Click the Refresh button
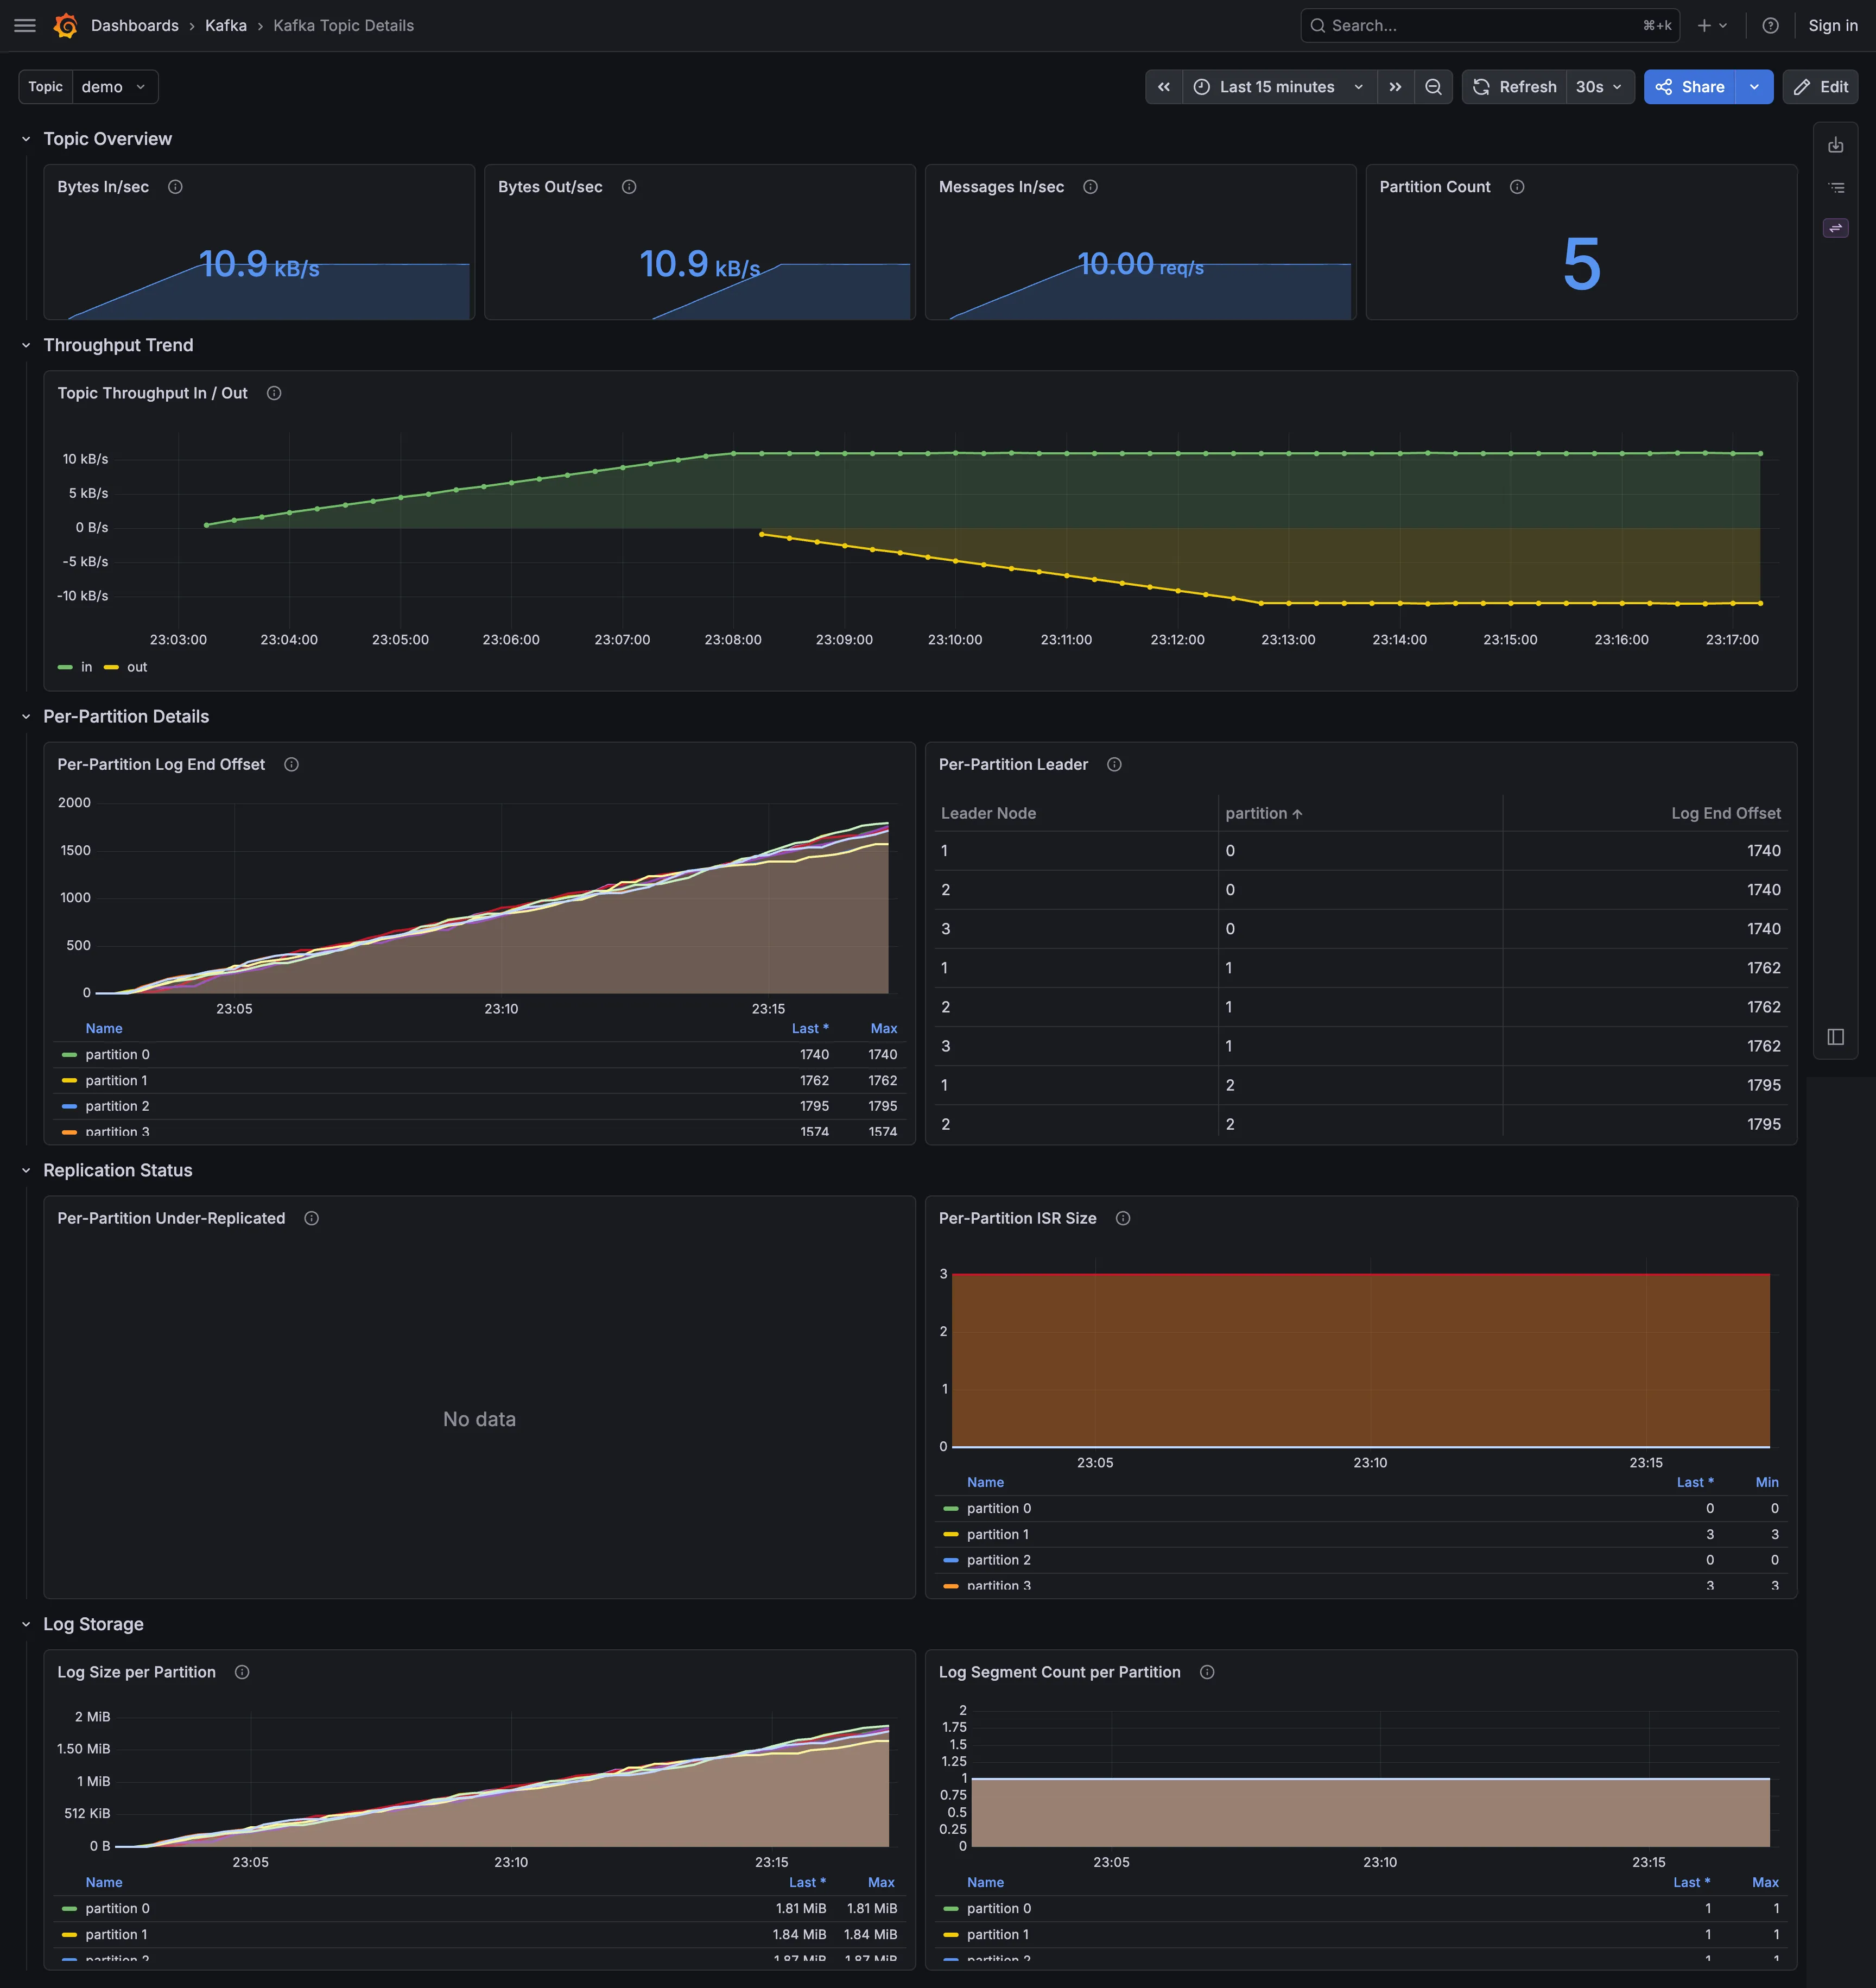The height and width of the screenshot is (1988, 1876). [1515, 87]
